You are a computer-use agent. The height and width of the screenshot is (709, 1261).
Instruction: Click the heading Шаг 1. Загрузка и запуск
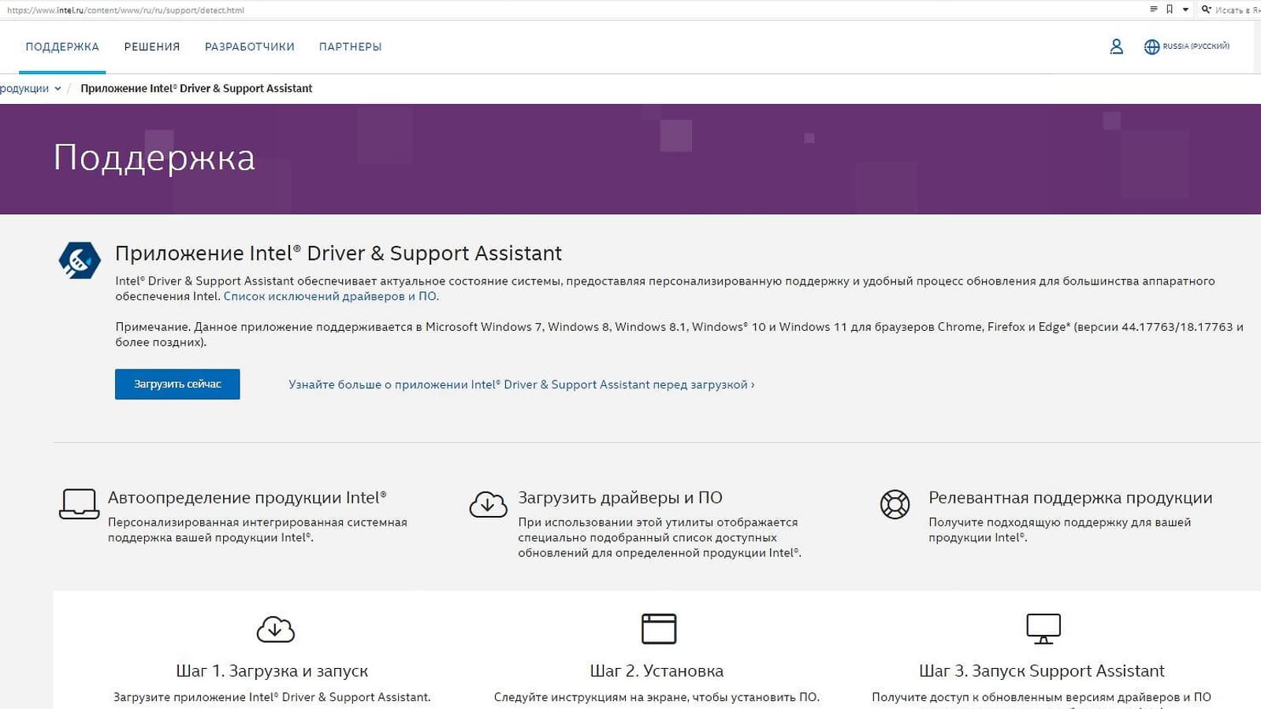(272, 671)
